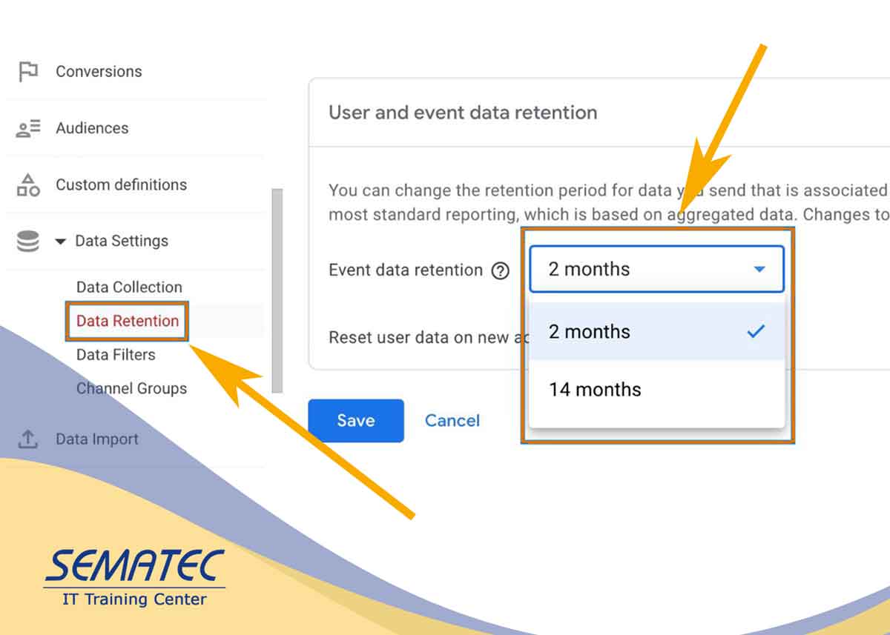Open help icon beside Event data retention

(501, 270)
